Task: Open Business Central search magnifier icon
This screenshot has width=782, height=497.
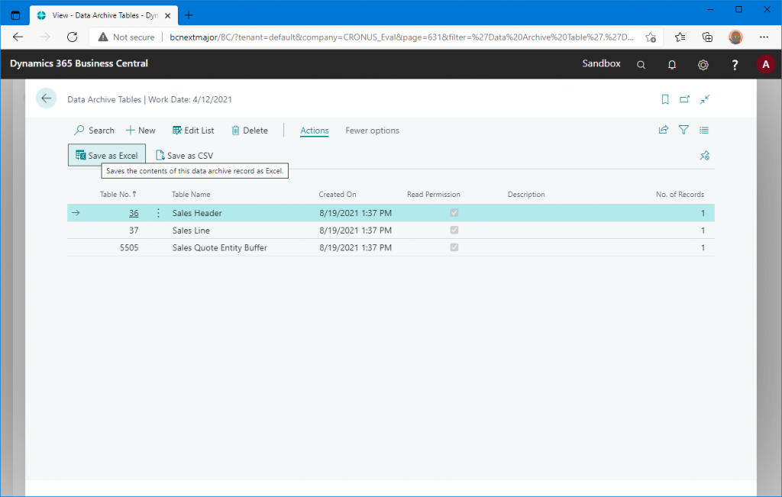Action: 641,65
